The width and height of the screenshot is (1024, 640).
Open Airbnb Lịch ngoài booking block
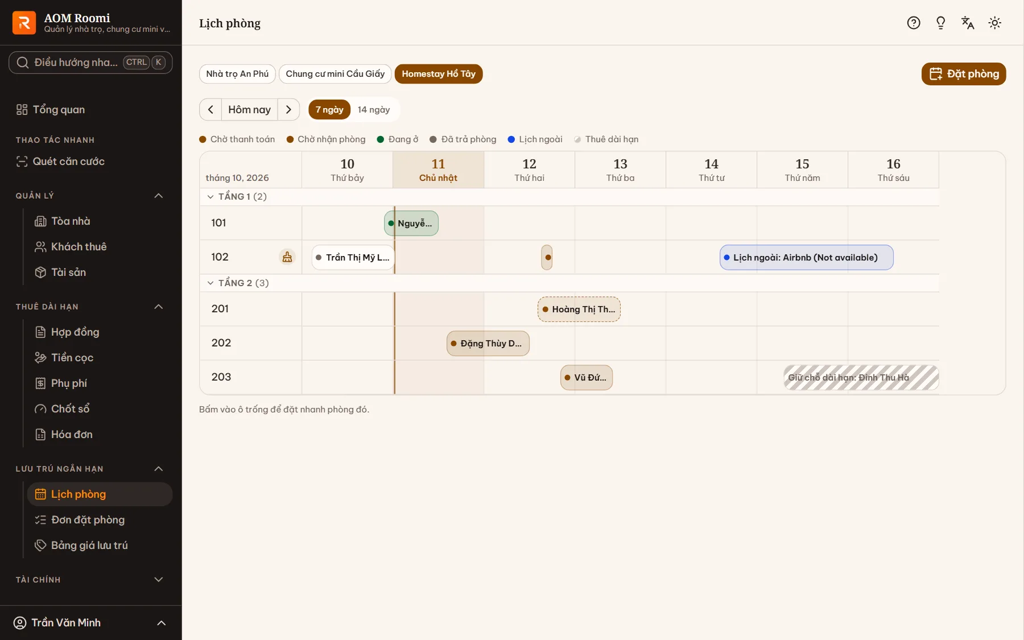tap(807, 258)
